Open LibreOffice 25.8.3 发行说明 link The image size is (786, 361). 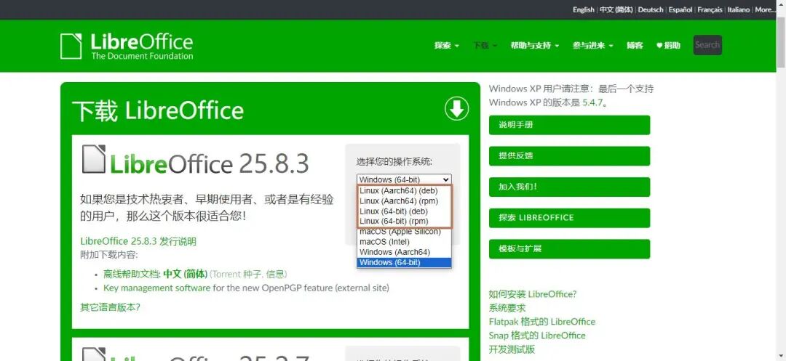click(x=138, y=241)
